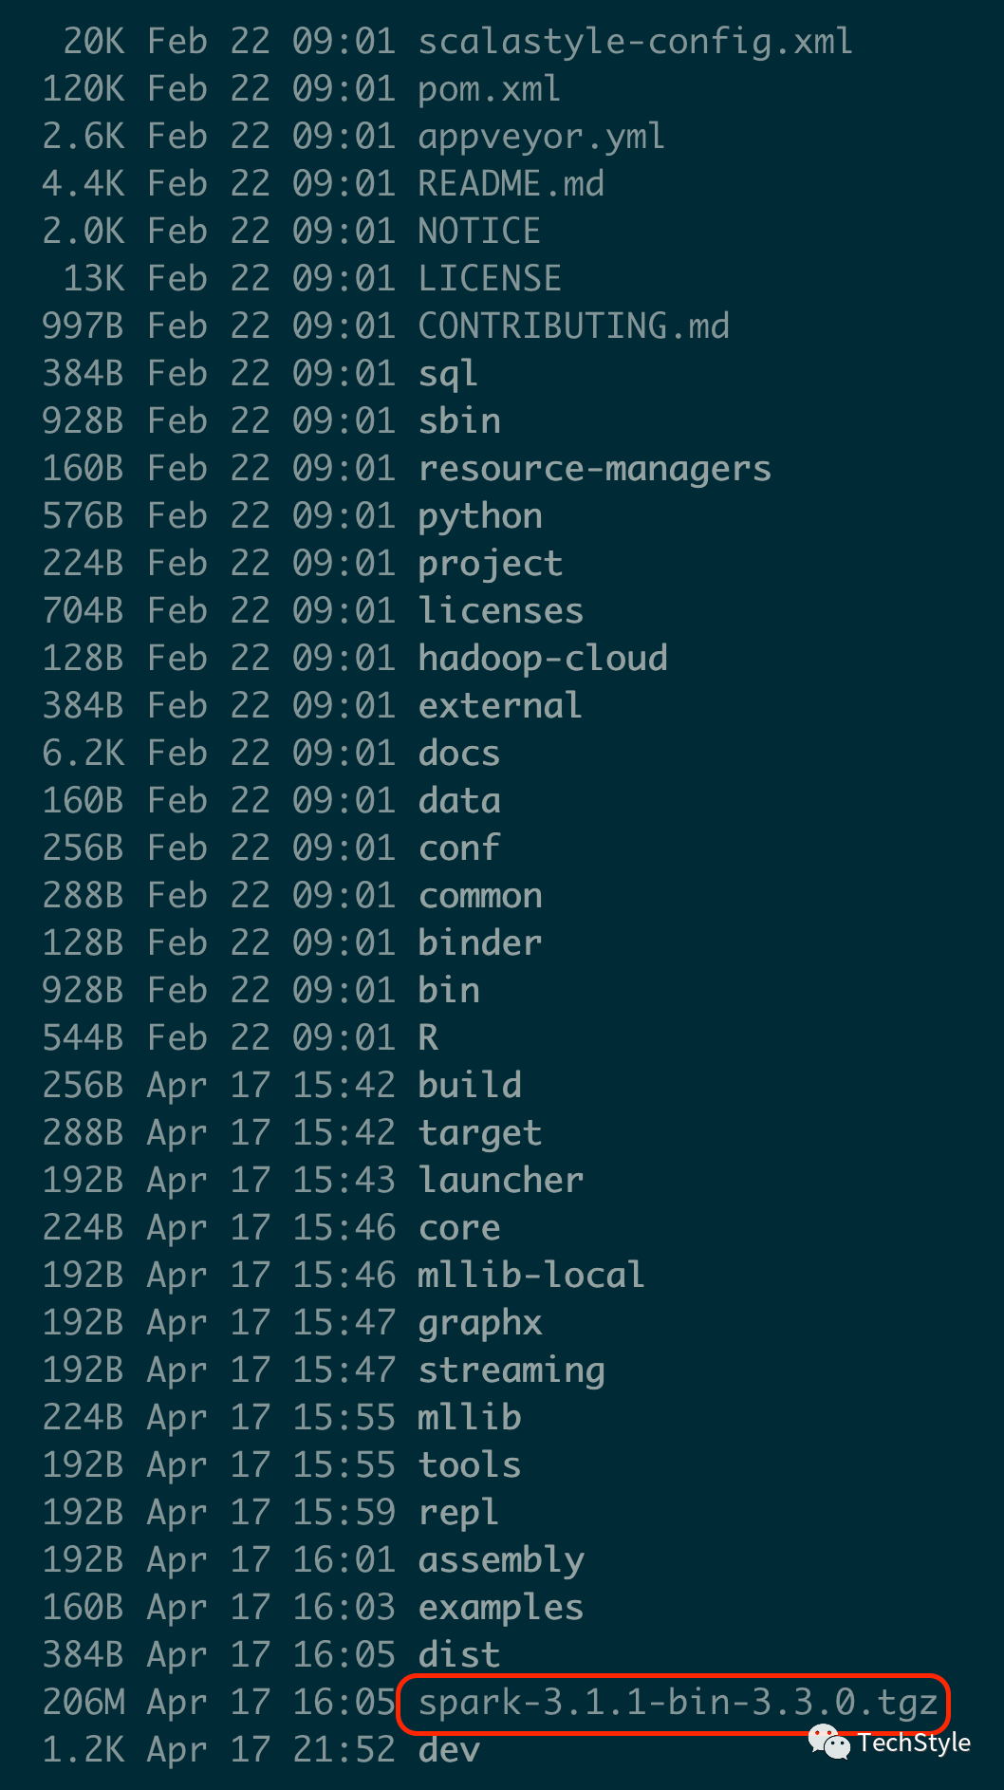Click the resource-managers directory name
The width and height of the screenshot is (1004, 1790).
point(594,469)
